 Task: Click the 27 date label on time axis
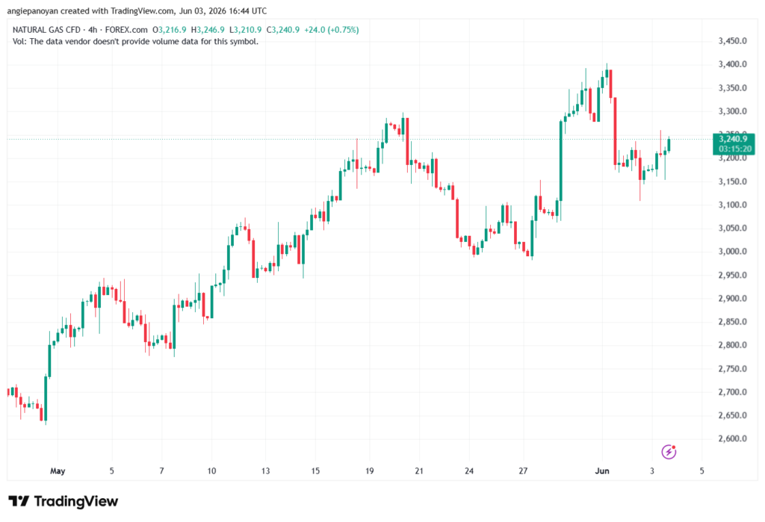point(523,471)
